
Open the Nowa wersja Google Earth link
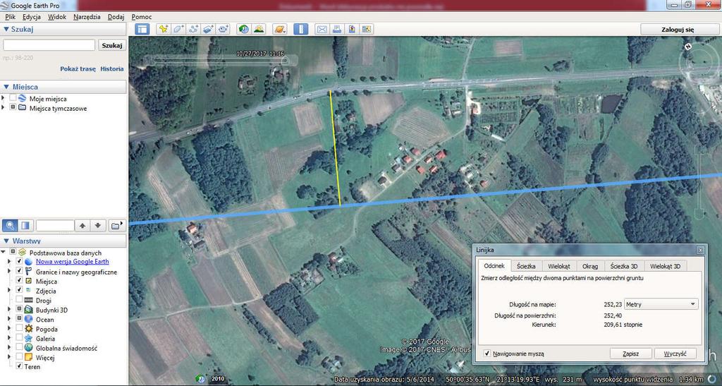(x=73, y=261)
